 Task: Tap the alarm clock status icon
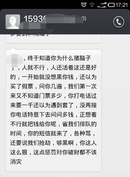click(84, 5)
